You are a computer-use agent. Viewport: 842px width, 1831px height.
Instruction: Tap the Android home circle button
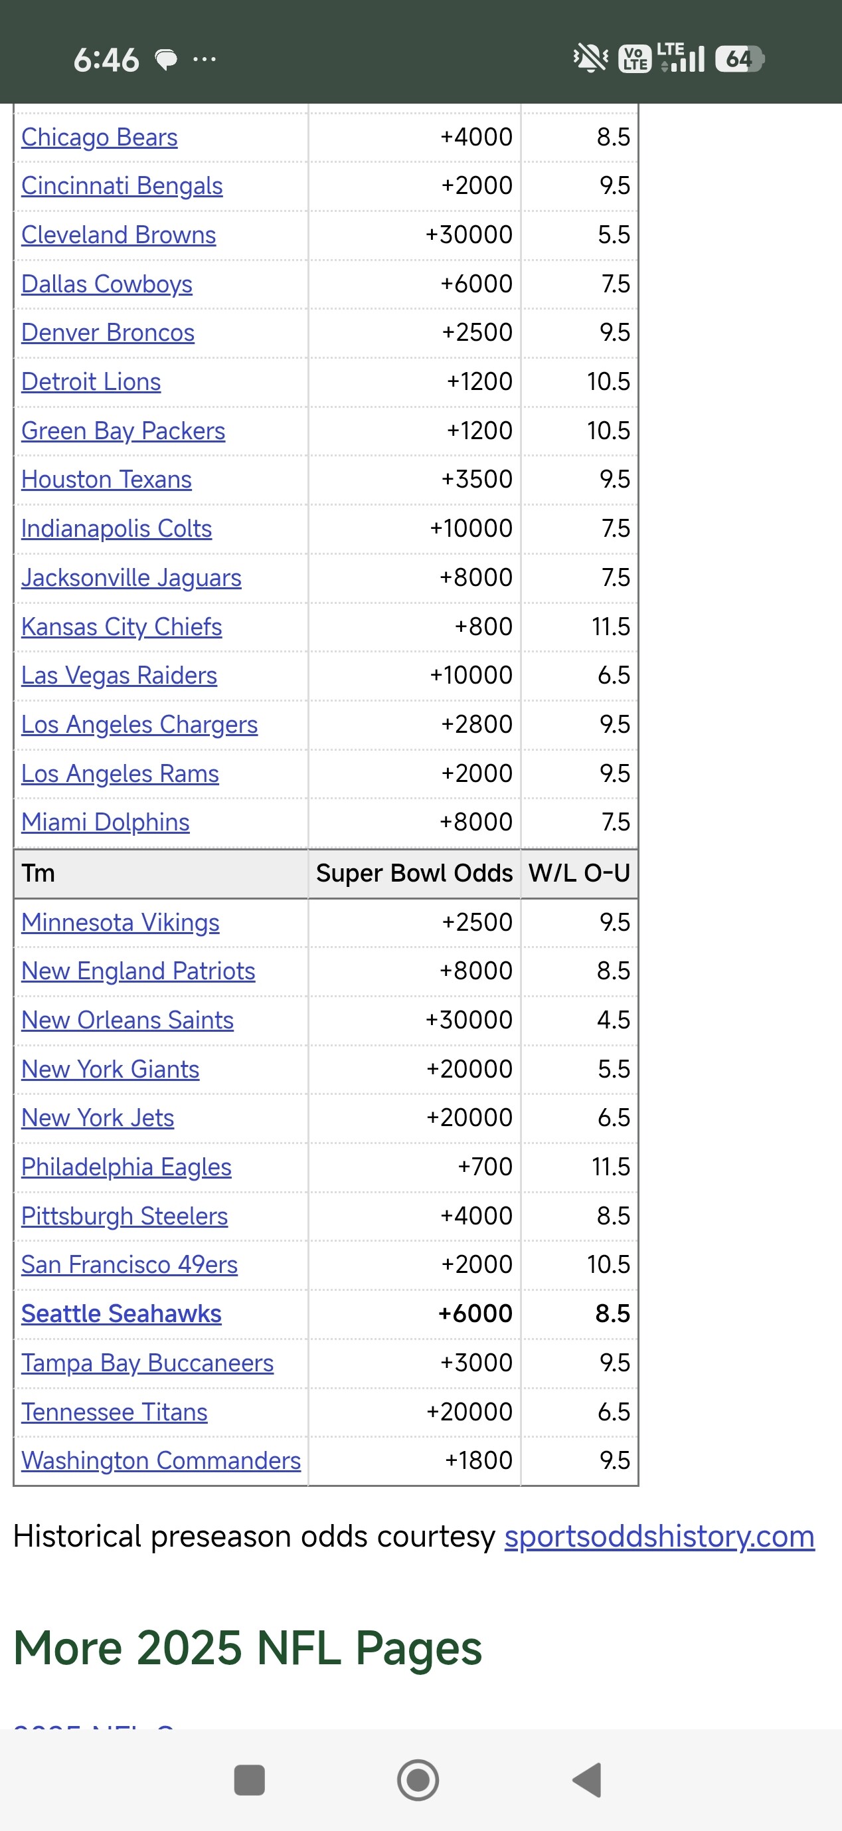pyautogui.click(x=418, y=1781)
